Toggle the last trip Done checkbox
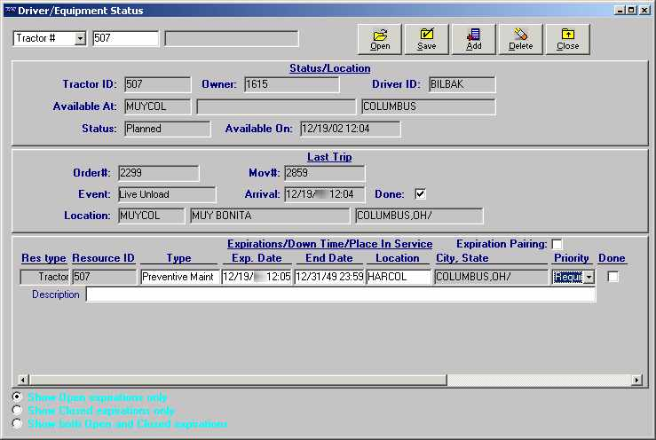This screenshot has width=656, height=440. coord(421,194)
